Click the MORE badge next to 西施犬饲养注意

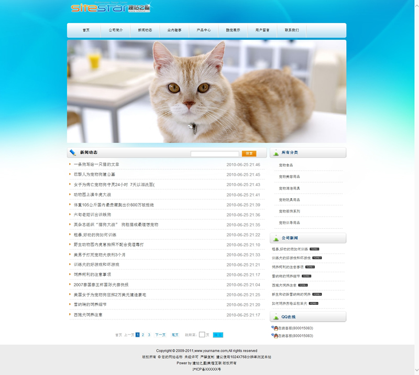click(x=303, y=285)
